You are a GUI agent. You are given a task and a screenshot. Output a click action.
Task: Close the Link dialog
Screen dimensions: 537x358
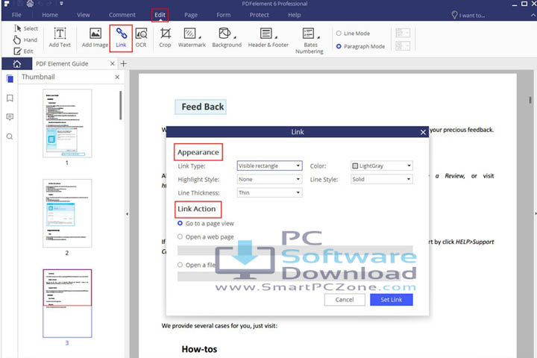click(423, 132)
